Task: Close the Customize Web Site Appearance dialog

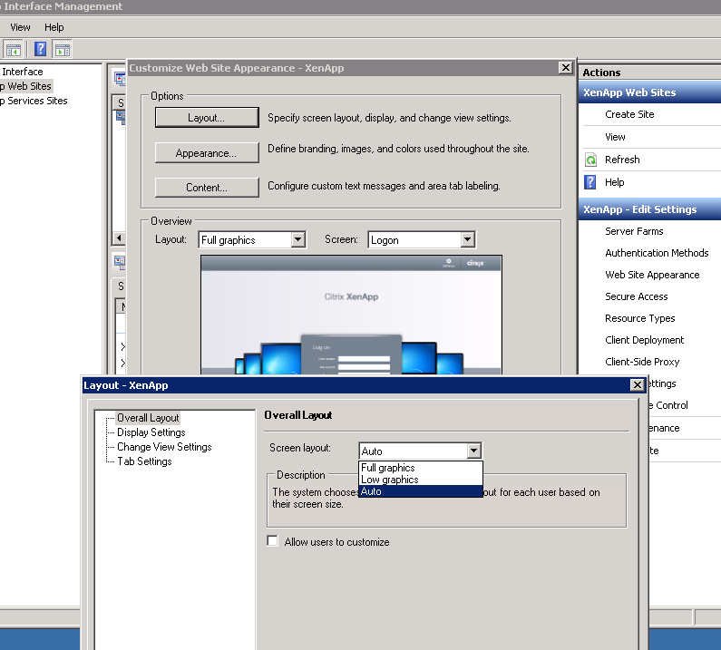Action: [x=566, y=68]
